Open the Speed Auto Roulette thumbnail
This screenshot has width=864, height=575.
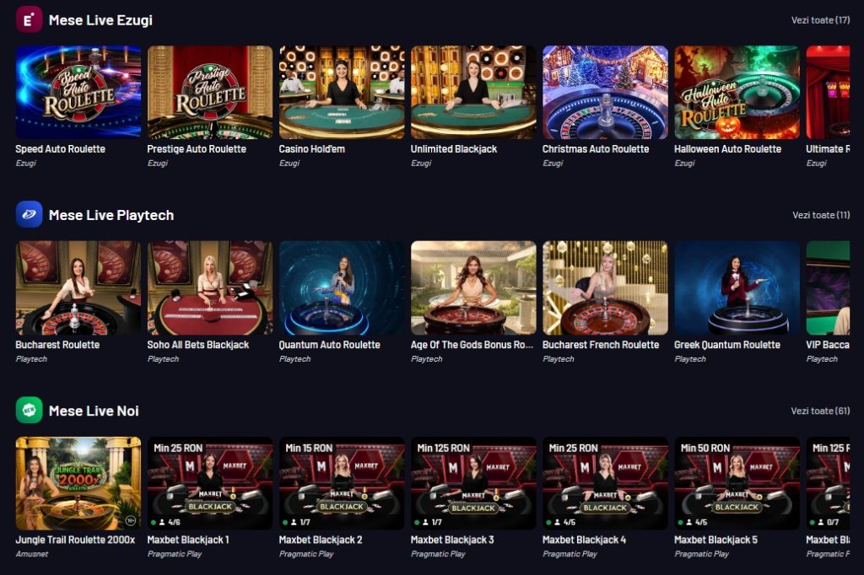[78, 92]
